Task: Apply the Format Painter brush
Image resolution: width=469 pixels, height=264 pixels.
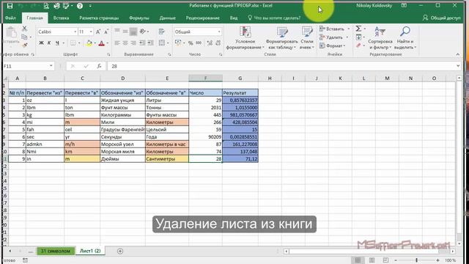Action: 24,45
